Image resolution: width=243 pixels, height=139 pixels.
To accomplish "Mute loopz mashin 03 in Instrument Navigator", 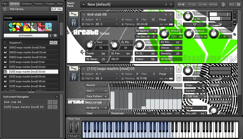I will coord(55,107).
